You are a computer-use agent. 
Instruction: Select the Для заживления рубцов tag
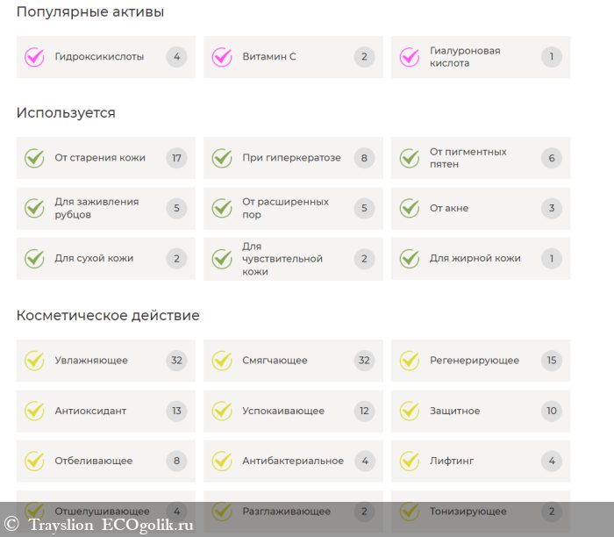(x=96, y=208)
